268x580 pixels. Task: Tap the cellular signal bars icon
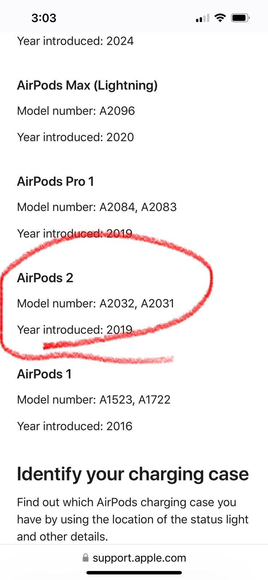[x=203, y=18]
